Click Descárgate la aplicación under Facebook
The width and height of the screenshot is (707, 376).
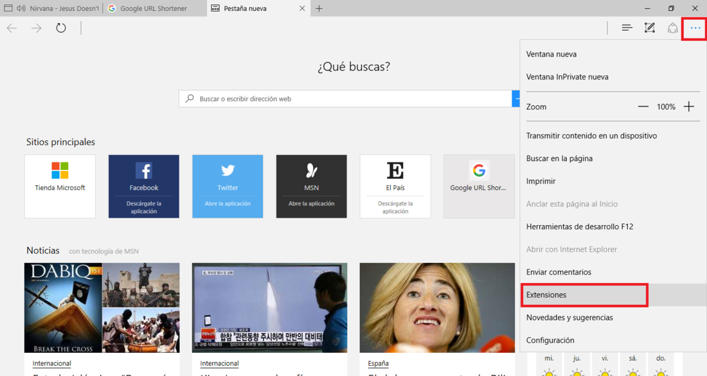[x=144, y=207]
